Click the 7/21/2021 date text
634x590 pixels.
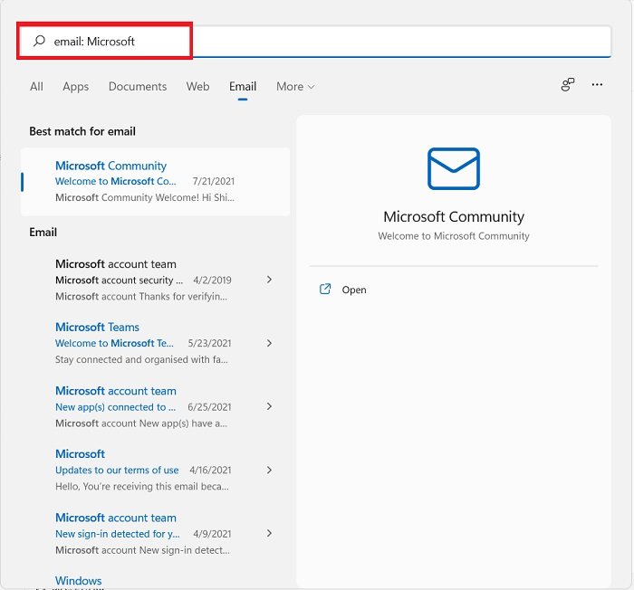[x=214, y=181]
